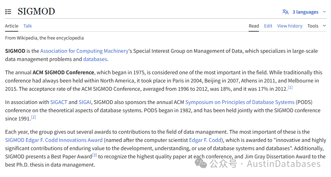Open the table of contents list icon

[8, 12]
